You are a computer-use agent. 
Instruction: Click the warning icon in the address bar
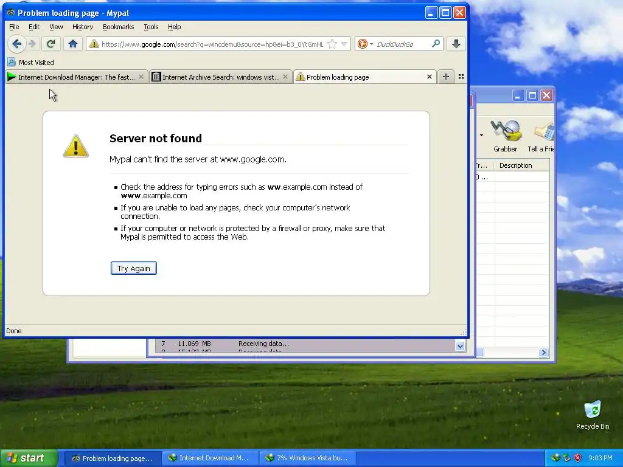tap(94, 44)
